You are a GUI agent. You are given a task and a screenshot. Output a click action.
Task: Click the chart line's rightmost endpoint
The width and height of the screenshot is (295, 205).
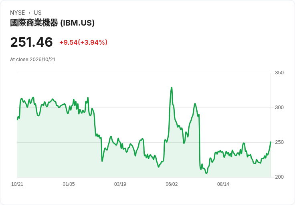tap(271, 142)
